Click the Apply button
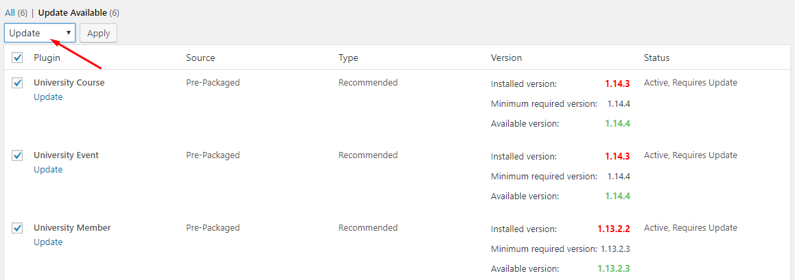This screenshot has width=795, height=280. click(98, 33)
